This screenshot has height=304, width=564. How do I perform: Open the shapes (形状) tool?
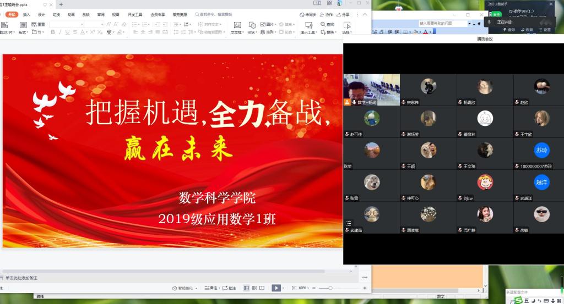252,25
